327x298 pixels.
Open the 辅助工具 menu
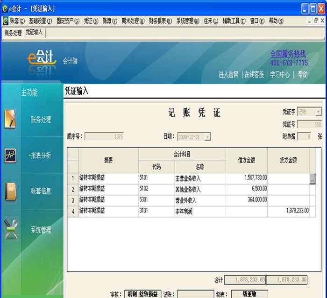[x=234, y=21]
